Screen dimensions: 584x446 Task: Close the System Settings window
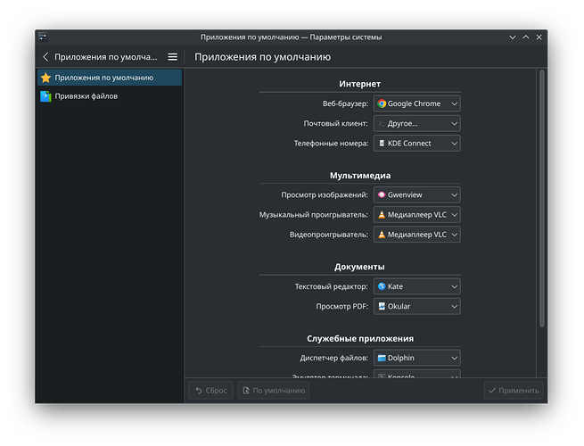[539, 37]
